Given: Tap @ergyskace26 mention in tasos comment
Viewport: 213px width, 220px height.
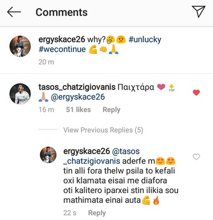Looking at the screenshot, I should point(78,97).
